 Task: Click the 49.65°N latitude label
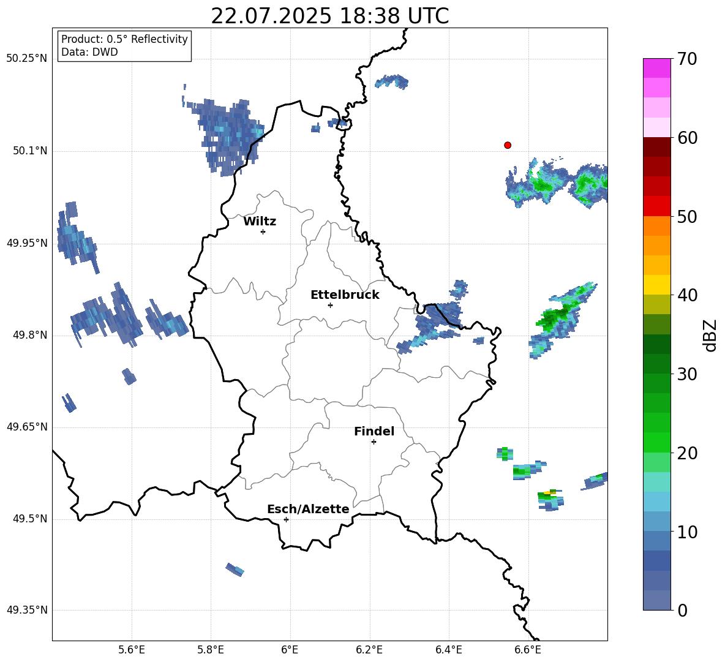coord(27,427)
